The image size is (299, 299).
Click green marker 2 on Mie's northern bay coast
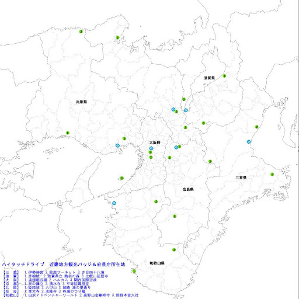point(256,127)
